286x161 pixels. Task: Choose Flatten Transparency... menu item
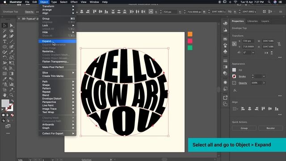point(58,62)
